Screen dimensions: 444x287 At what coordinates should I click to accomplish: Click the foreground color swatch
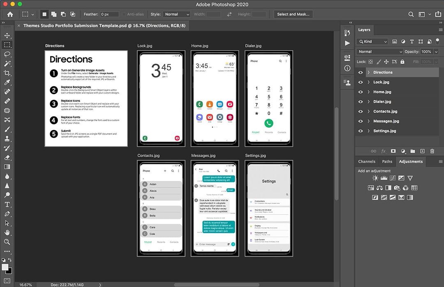[5, 267]
